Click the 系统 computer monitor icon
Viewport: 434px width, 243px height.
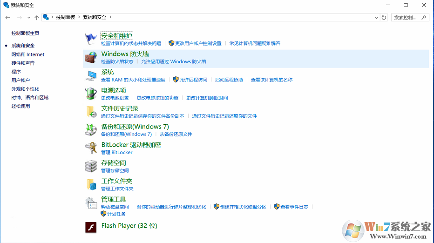[90, 75]
